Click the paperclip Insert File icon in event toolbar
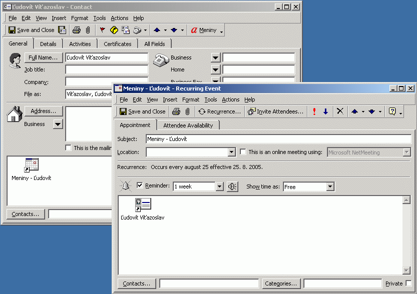Screen dimensions: 417x294 (x=188, y=111)
